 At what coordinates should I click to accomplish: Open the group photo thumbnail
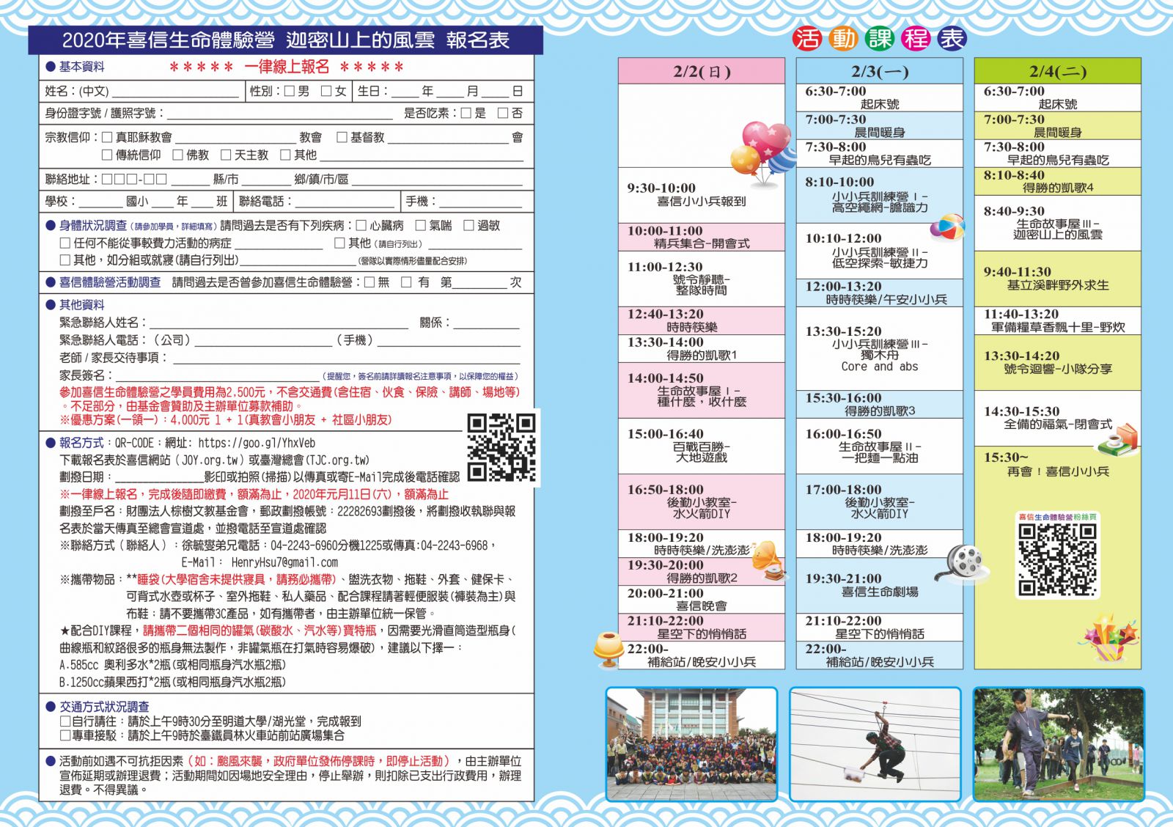pyautogui.click(x=691, y=744)
